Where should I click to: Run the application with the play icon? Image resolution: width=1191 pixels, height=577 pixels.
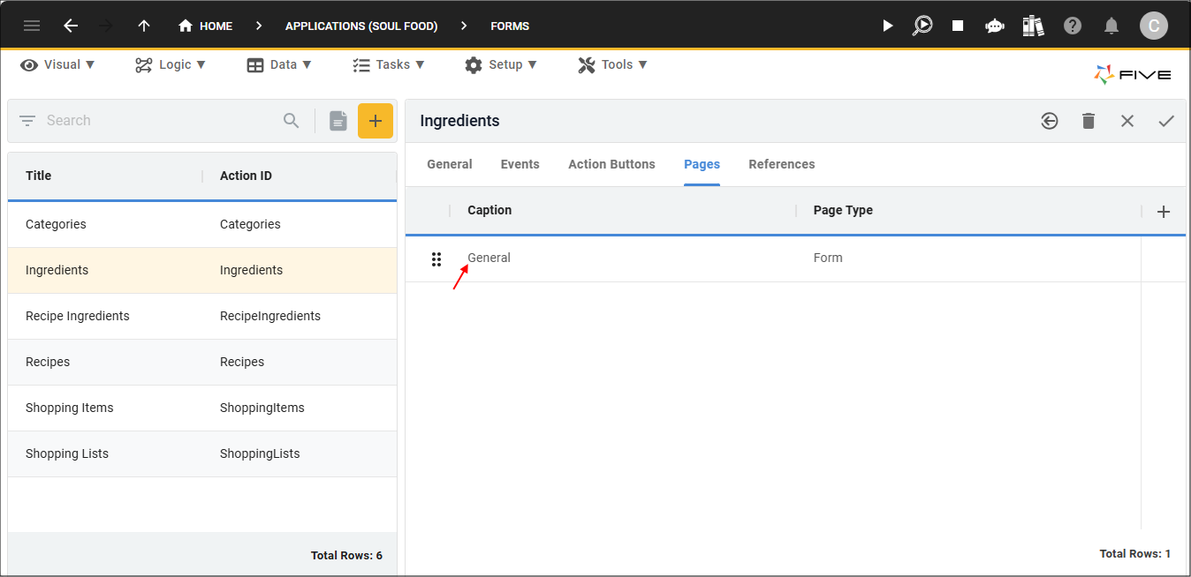[x=887, y=26]
